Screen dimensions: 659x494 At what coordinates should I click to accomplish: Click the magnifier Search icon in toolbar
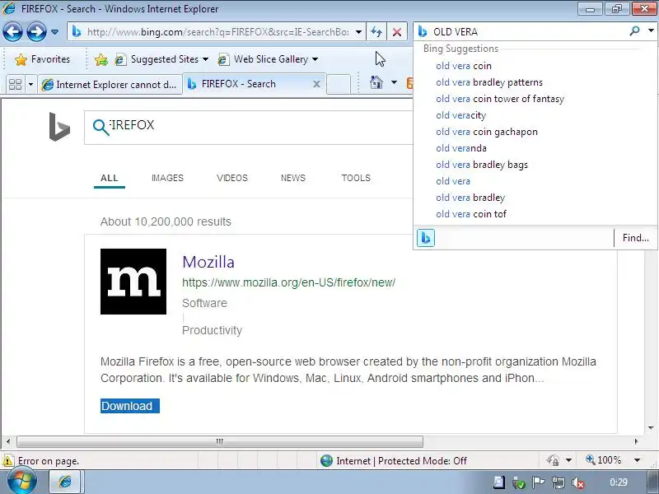pos(634,30)
